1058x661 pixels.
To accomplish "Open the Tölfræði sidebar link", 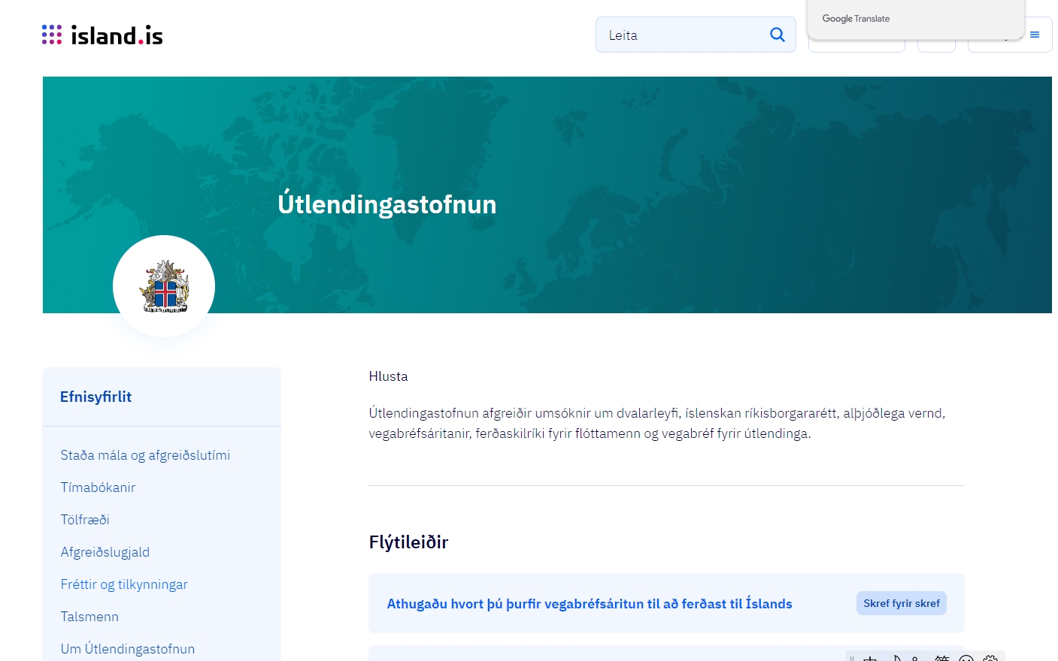I will point(85,520).
